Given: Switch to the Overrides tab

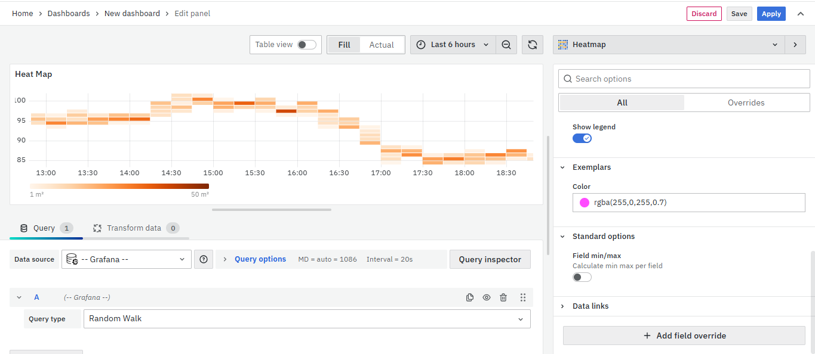Looking at the screenshot, I should pos(746,103).
